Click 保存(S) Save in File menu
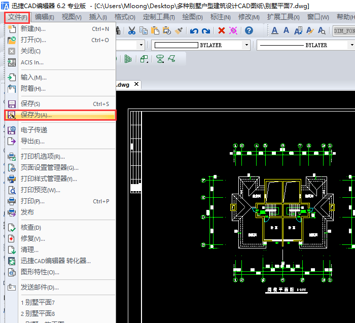 coord(60,104)
